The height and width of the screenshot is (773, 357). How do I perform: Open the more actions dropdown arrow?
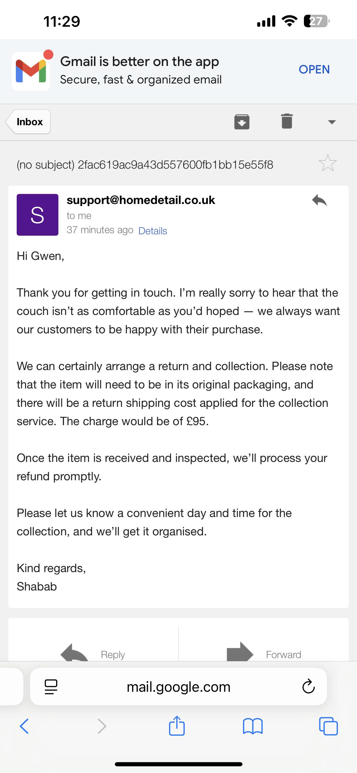(x=331, y=122)
